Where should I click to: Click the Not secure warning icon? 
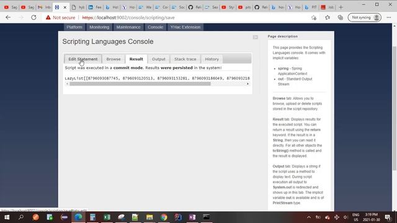48,17
